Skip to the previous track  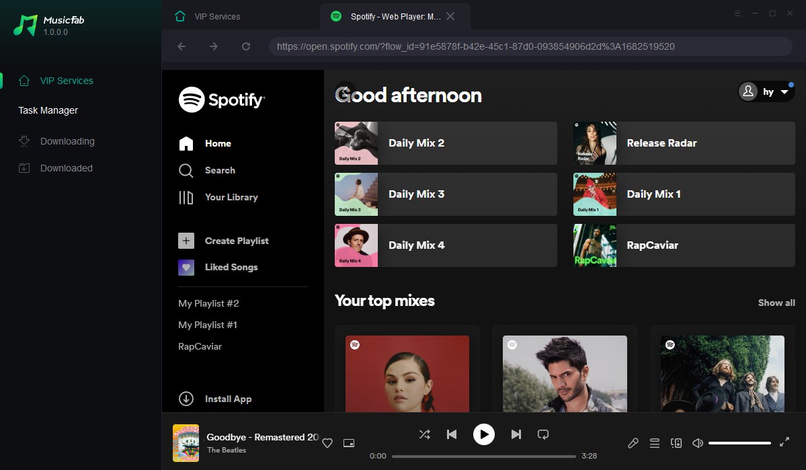coord(452,434)
